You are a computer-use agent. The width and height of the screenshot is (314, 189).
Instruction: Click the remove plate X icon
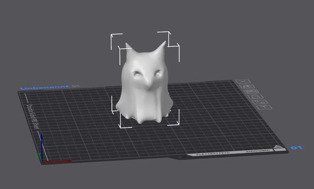(243, 82)
